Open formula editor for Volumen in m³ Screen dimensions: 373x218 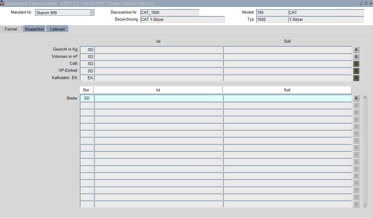click(356, 57)
